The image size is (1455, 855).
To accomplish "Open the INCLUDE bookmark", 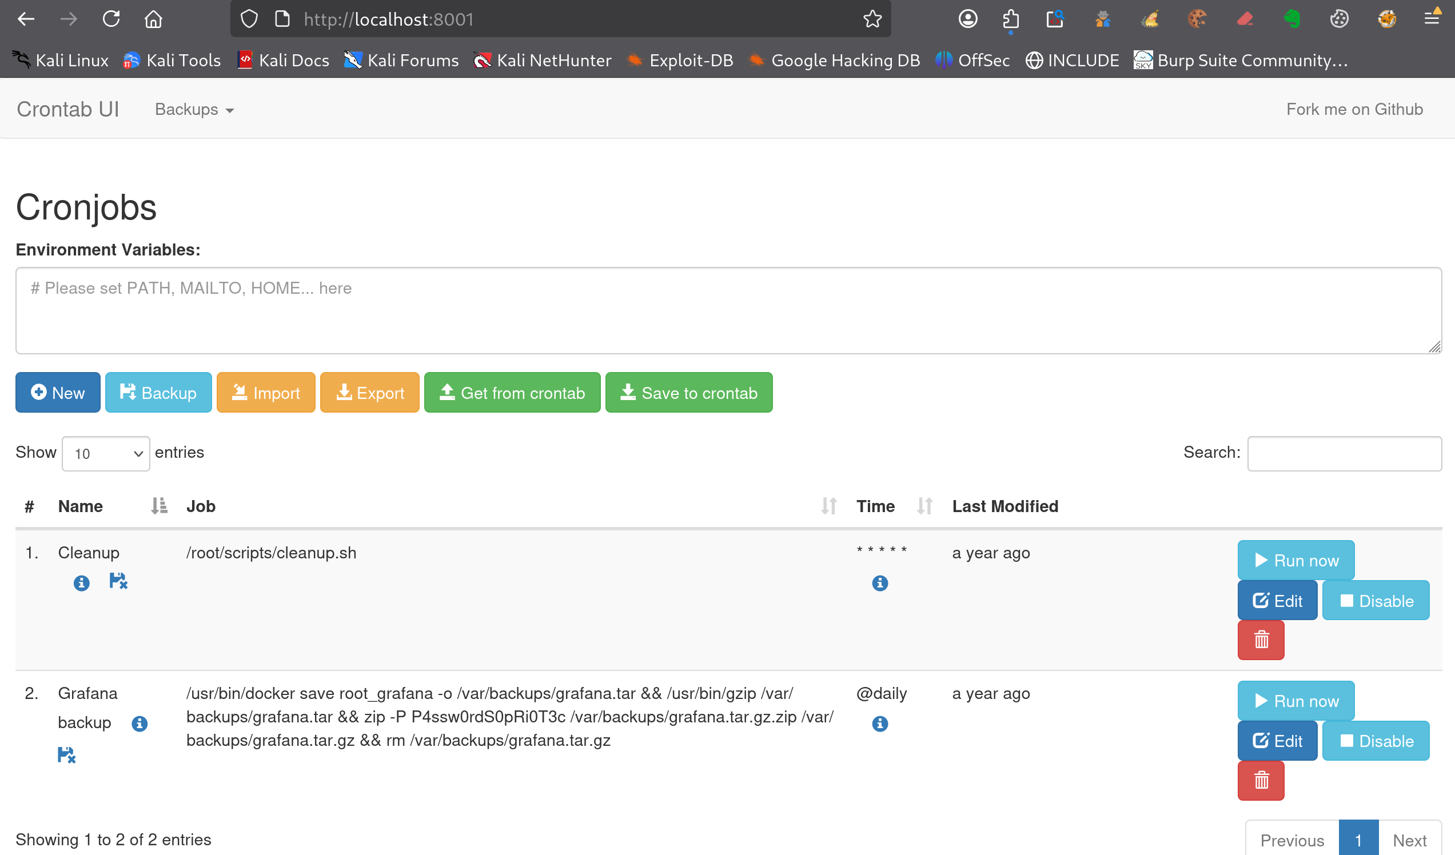I will point(1072,60).
